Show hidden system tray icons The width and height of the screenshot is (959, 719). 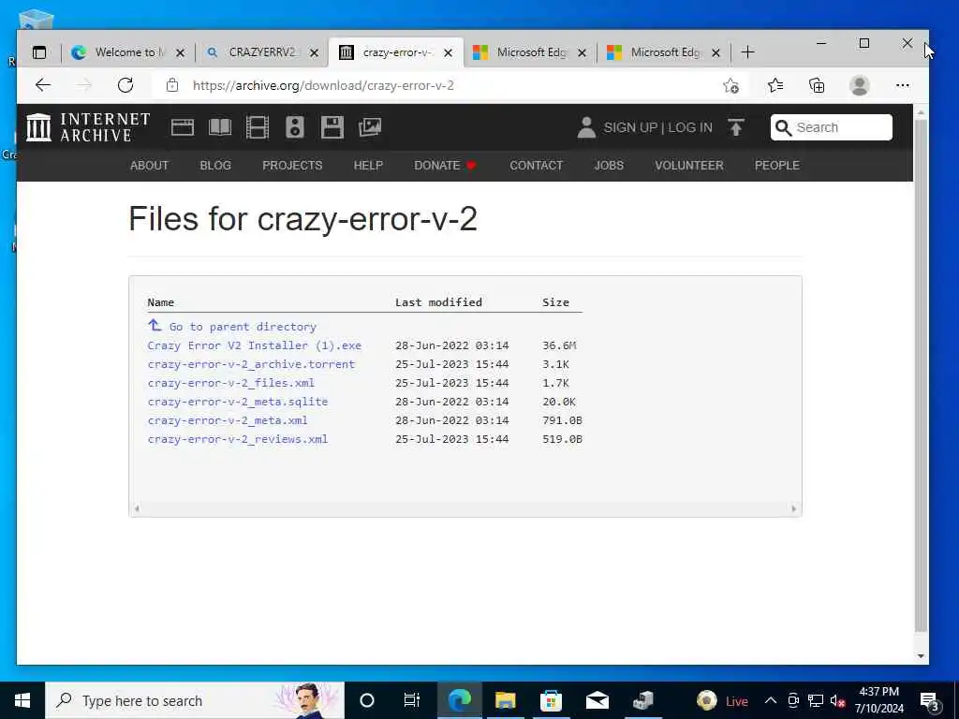click(771, 700)
